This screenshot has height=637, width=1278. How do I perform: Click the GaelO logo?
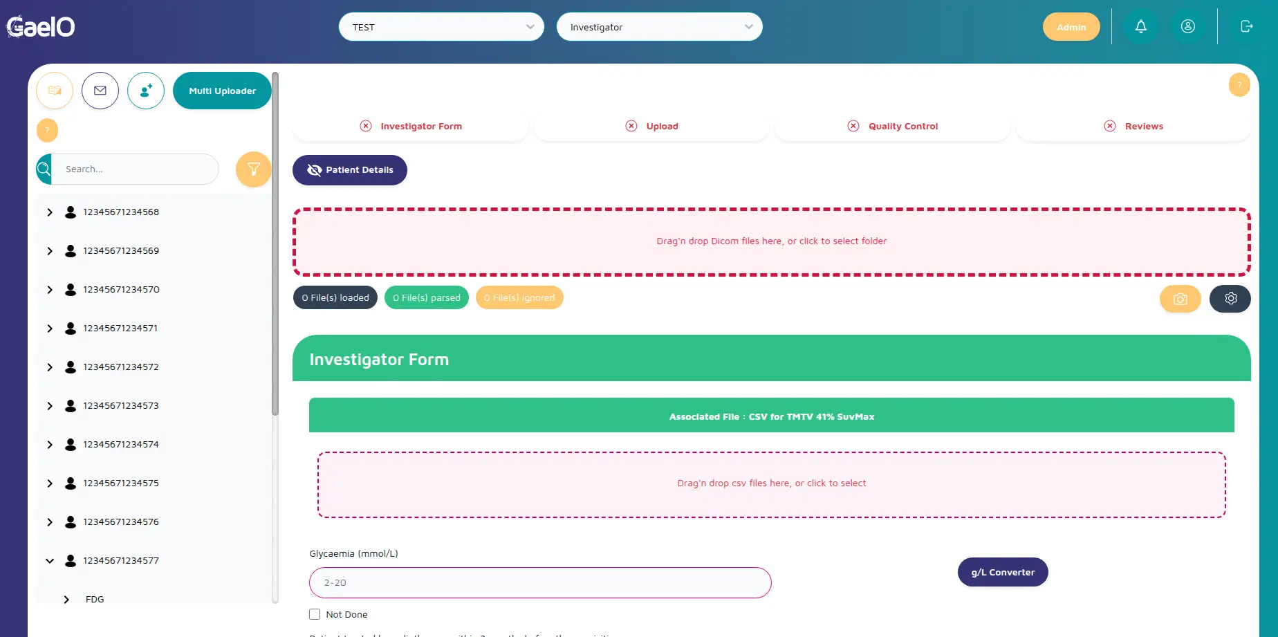[x=41, y=26]
